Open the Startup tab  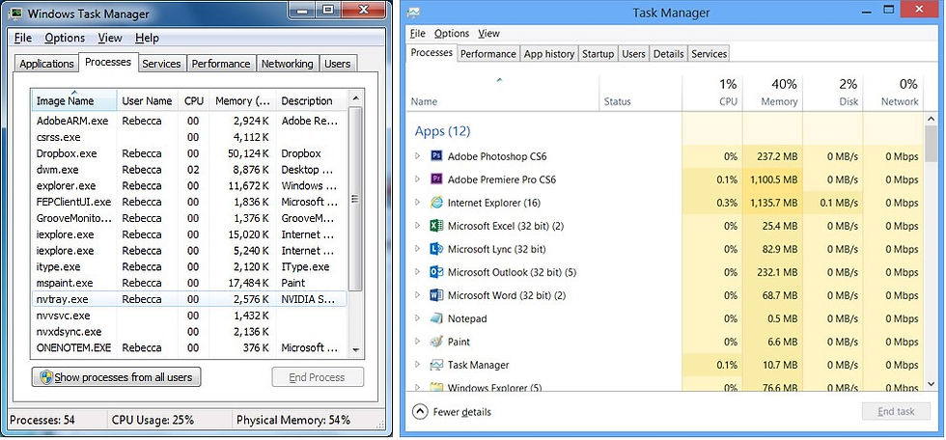coord(598,54)
